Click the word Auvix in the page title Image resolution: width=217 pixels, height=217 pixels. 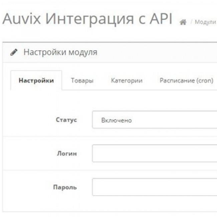point(22,19)
